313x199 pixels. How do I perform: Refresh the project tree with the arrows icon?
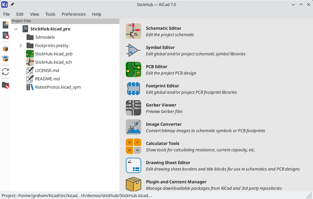click(5, 72)
